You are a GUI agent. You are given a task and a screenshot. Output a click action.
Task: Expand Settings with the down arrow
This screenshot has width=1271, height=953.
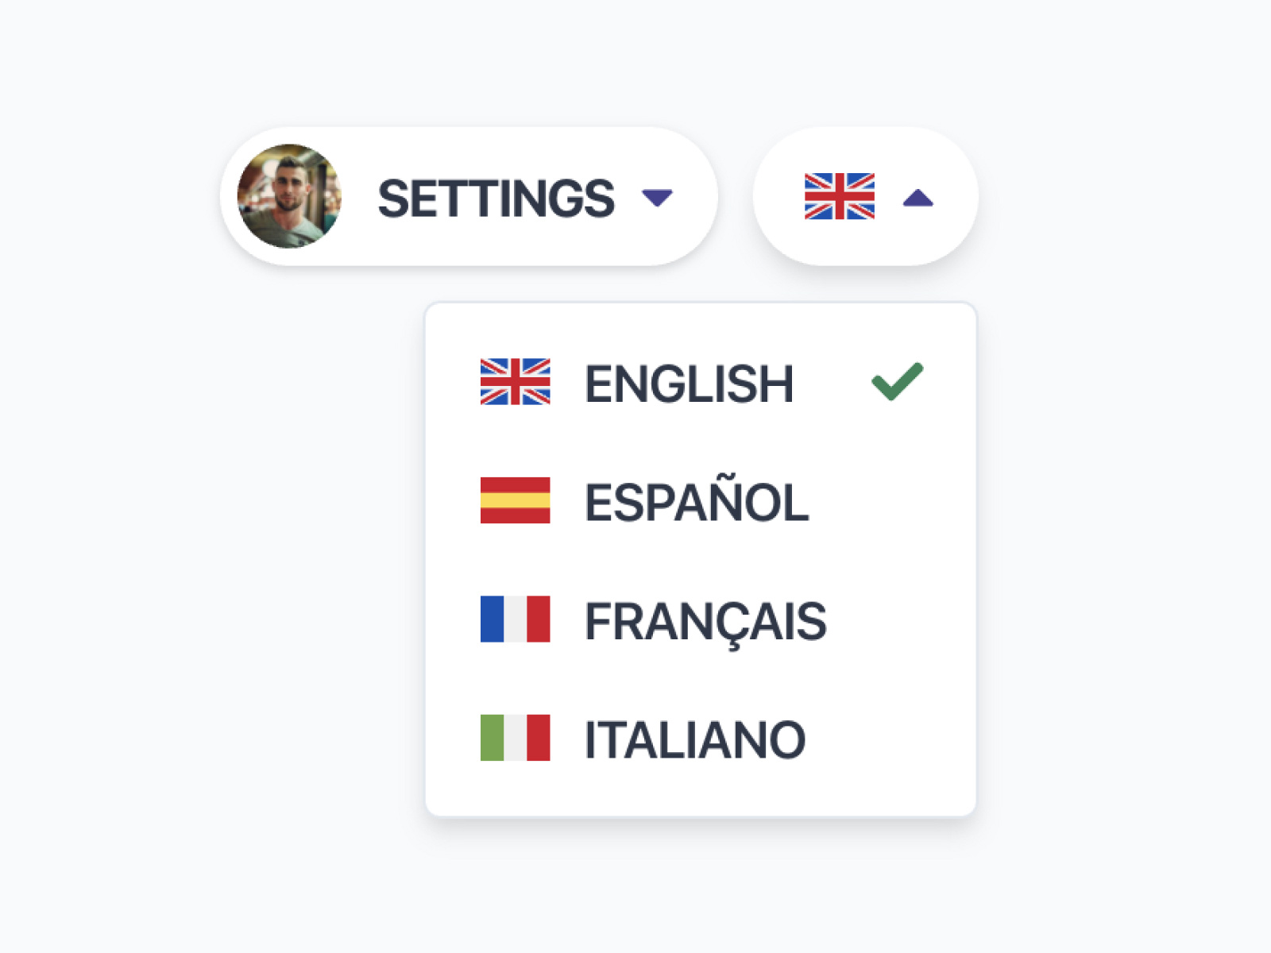pos(657,197)
